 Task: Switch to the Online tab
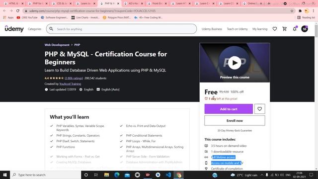pyautogui.click(x=253, y=3)
